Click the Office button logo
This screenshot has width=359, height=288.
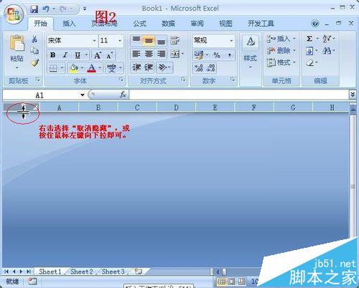pos(14,14)
